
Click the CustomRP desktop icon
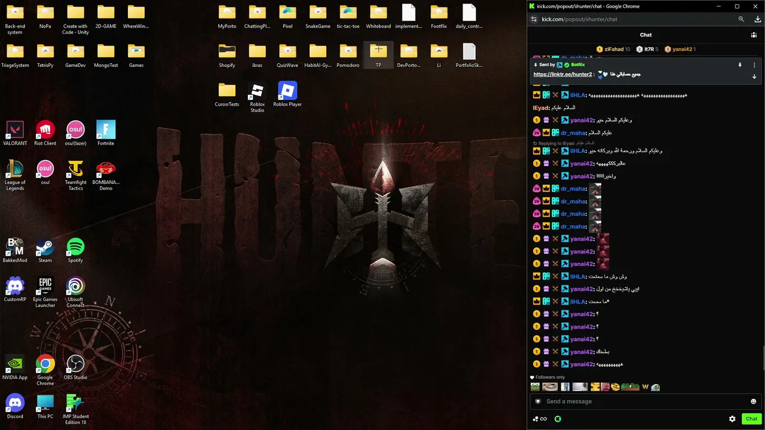pos(15,290)
